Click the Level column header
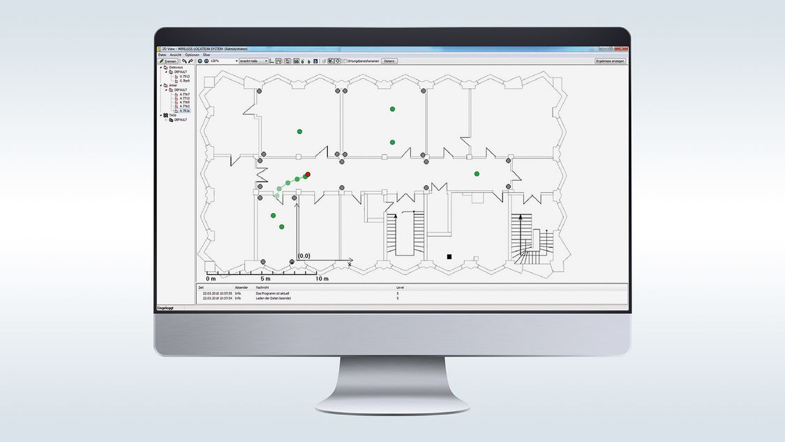Viewport: 785px width, 442px height. pyautogui.click(x=400, y=288)
